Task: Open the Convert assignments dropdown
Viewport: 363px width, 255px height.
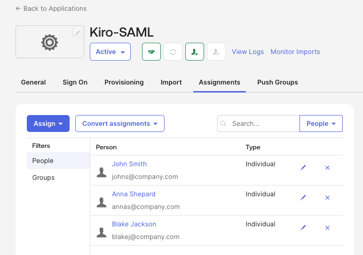Action: click(x=119, y=124)
